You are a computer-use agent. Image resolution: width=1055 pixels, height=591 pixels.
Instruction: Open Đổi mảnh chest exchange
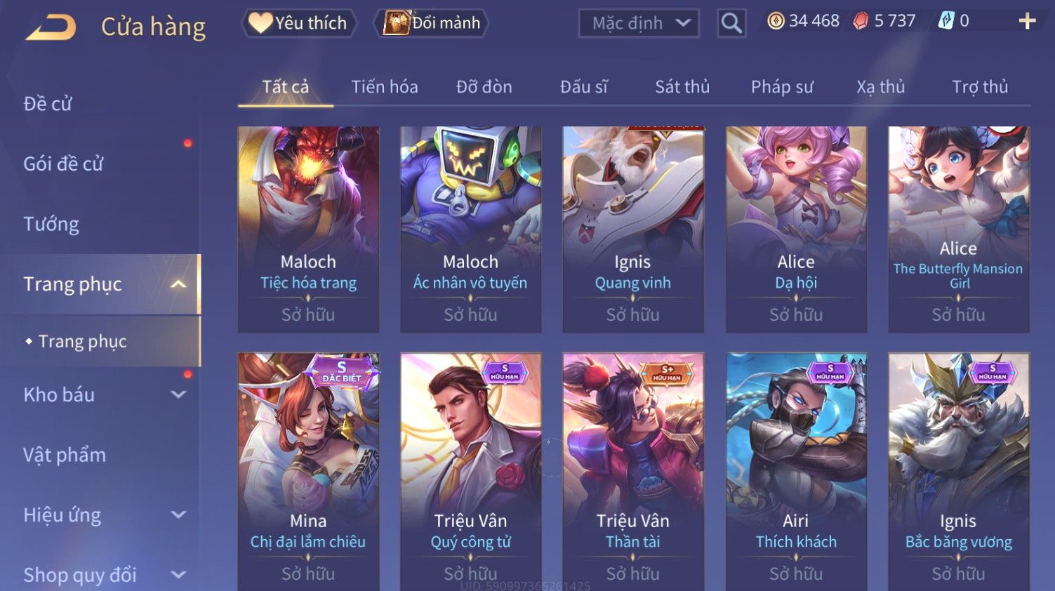click(432, 23)
